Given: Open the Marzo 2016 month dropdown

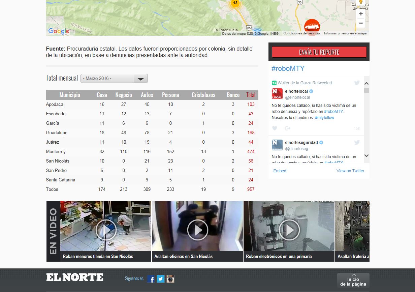Looking at the screenshot, I should (x=114, y=79).
